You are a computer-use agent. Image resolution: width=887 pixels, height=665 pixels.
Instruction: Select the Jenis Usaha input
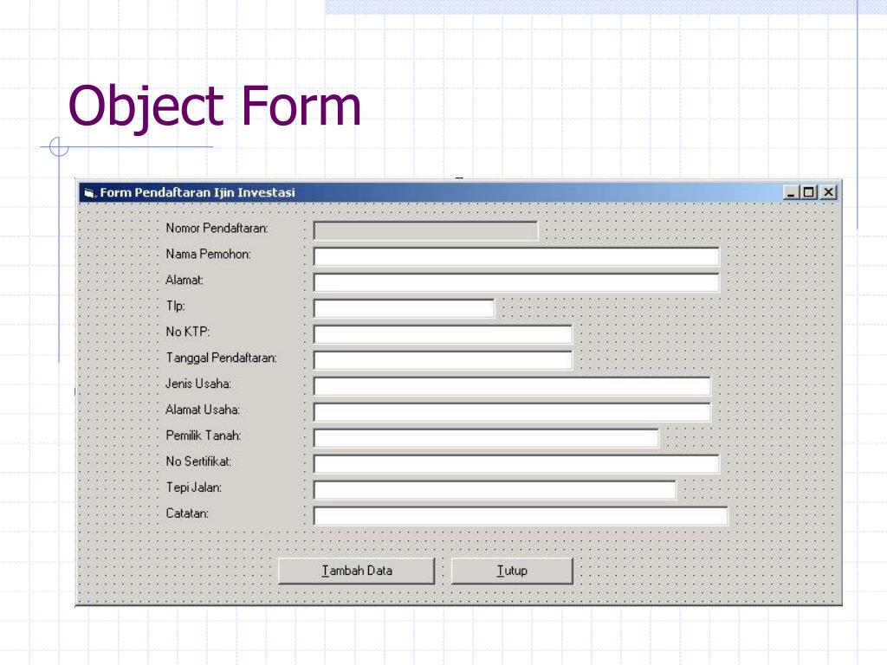[512, 386]
